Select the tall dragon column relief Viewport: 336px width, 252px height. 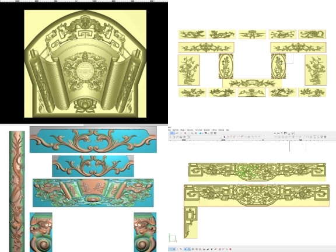click(x=17, y=191)
